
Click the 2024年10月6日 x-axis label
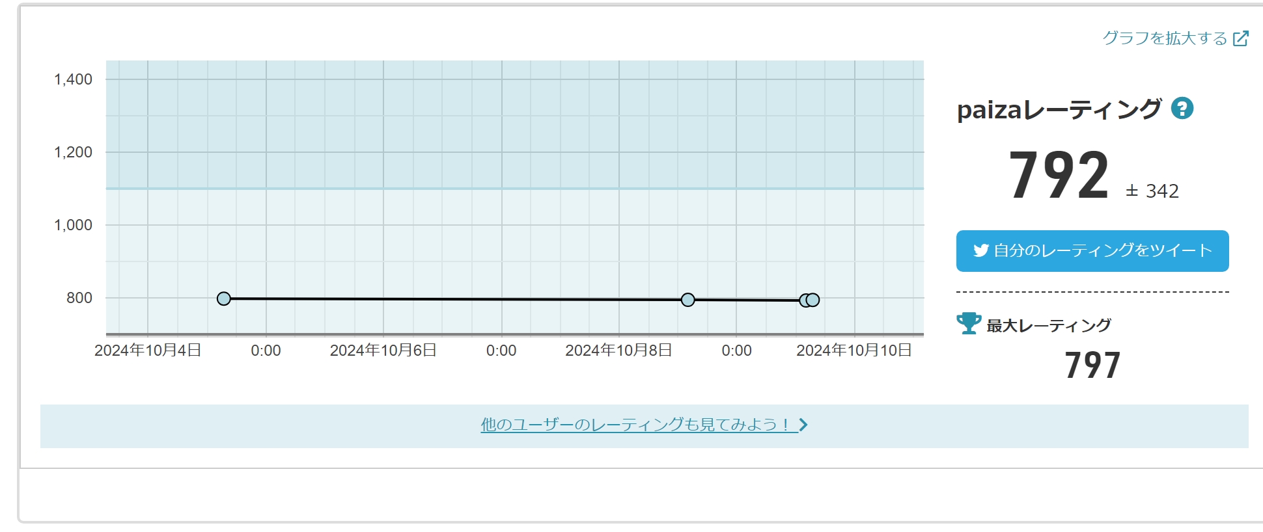click(x=383, y=351)
